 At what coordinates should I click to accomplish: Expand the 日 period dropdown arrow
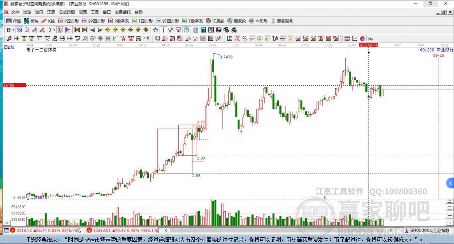[x=13, y=30]
